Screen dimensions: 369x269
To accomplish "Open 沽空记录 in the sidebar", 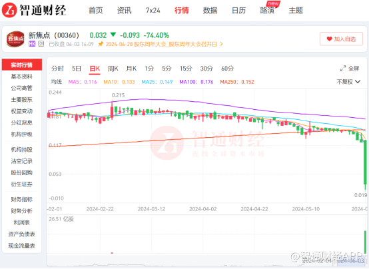I will tap(22, 161).
